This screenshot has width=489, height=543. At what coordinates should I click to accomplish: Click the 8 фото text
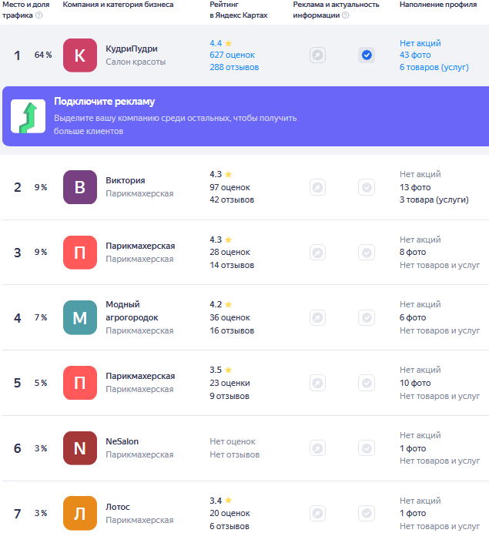click(413, 252)
